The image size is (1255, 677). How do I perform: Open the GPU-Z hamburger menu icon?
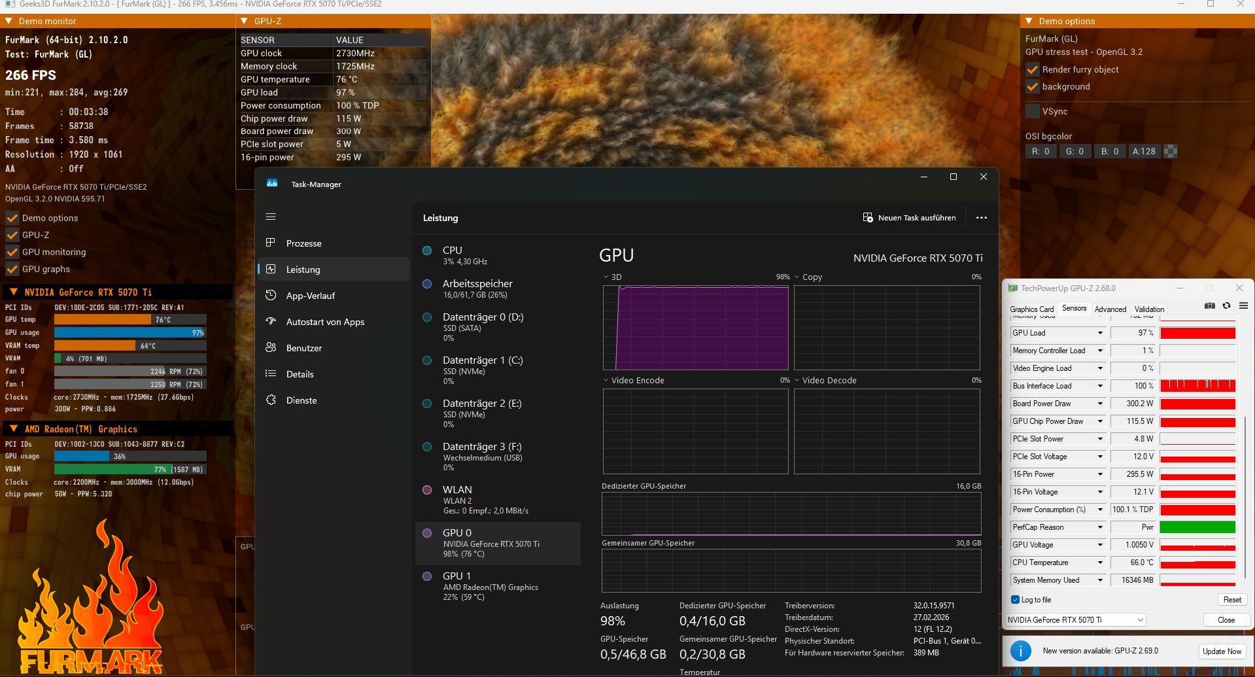coord(1243,305)
